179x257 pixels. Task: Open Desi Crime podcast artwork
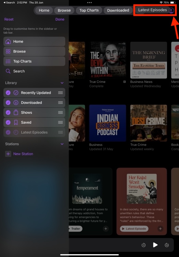[149, 123]
